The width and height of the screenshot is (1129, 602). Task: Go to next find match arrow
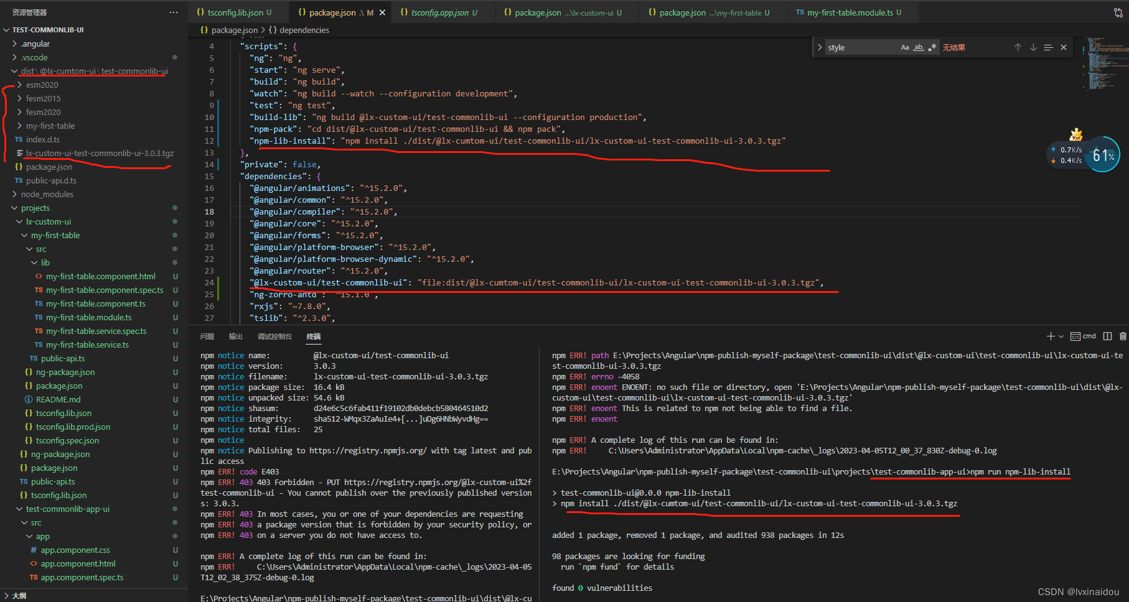(1033, 47)
